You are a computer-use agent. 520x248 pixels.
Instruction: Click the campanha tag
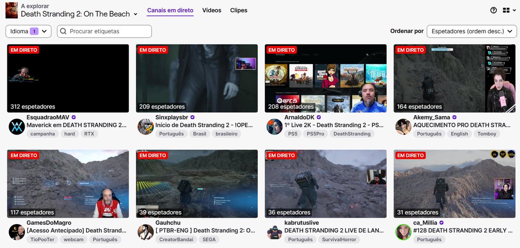(x=42, y=134)
